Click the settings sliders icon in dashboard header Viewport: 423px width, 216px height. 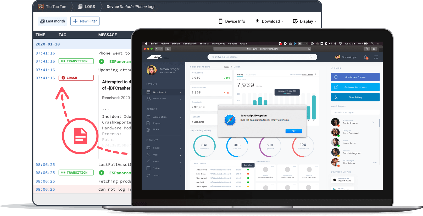[376, 57]
